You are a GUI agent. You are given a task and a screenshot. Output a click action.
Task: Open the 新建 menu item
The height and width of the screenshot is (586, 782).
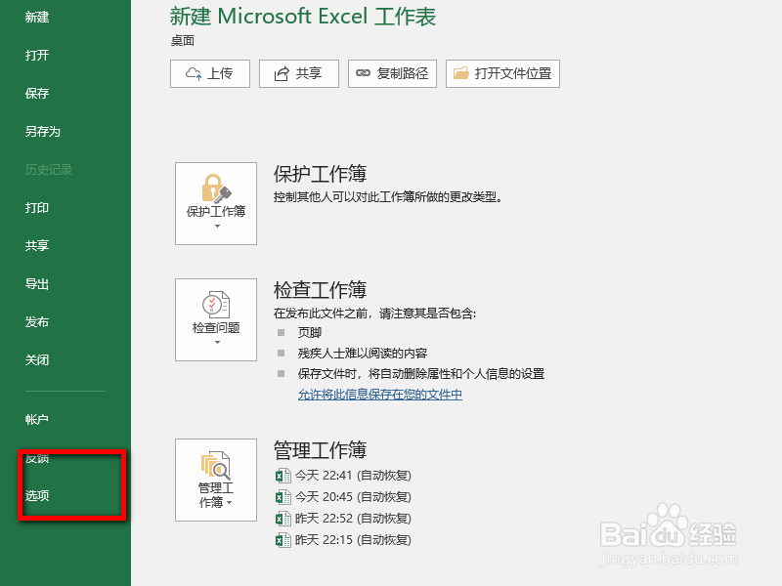[37, 18]
